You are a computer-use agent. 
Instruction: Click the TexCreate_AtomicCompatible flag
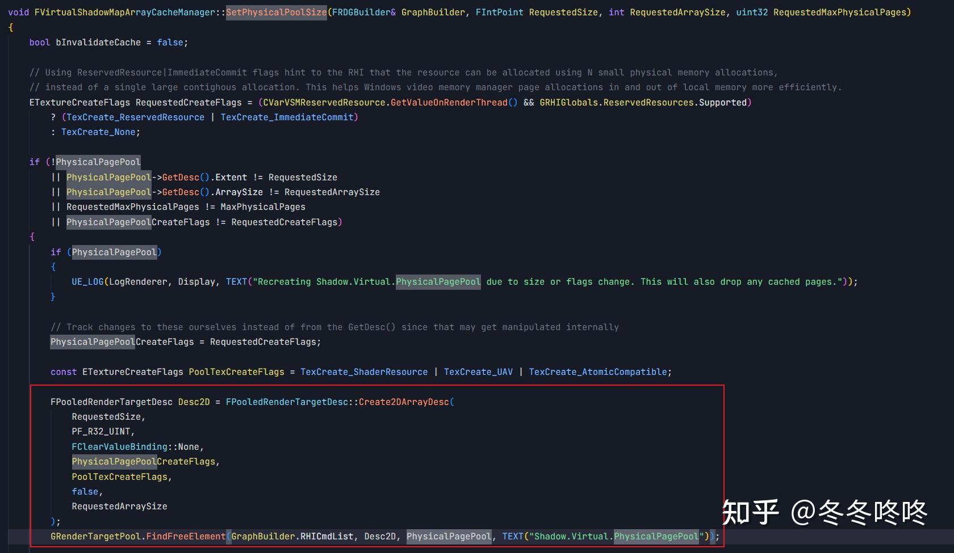tap(599, 372)
